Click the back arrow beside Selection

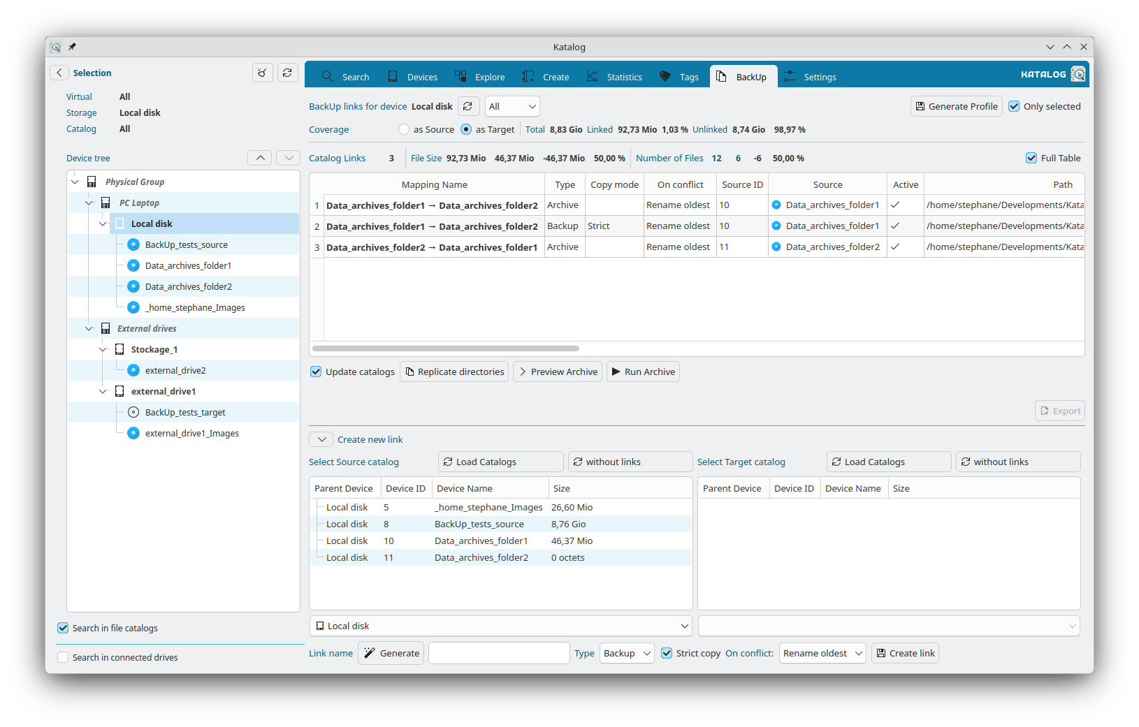tap(59, 73)
